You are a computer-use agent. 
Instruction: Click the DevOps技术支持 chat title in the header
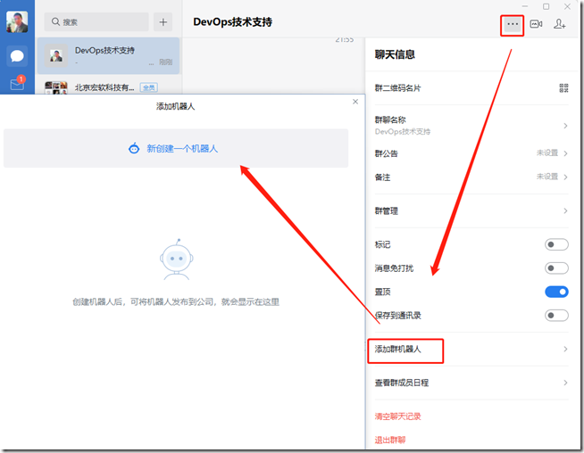pos(233,22)
